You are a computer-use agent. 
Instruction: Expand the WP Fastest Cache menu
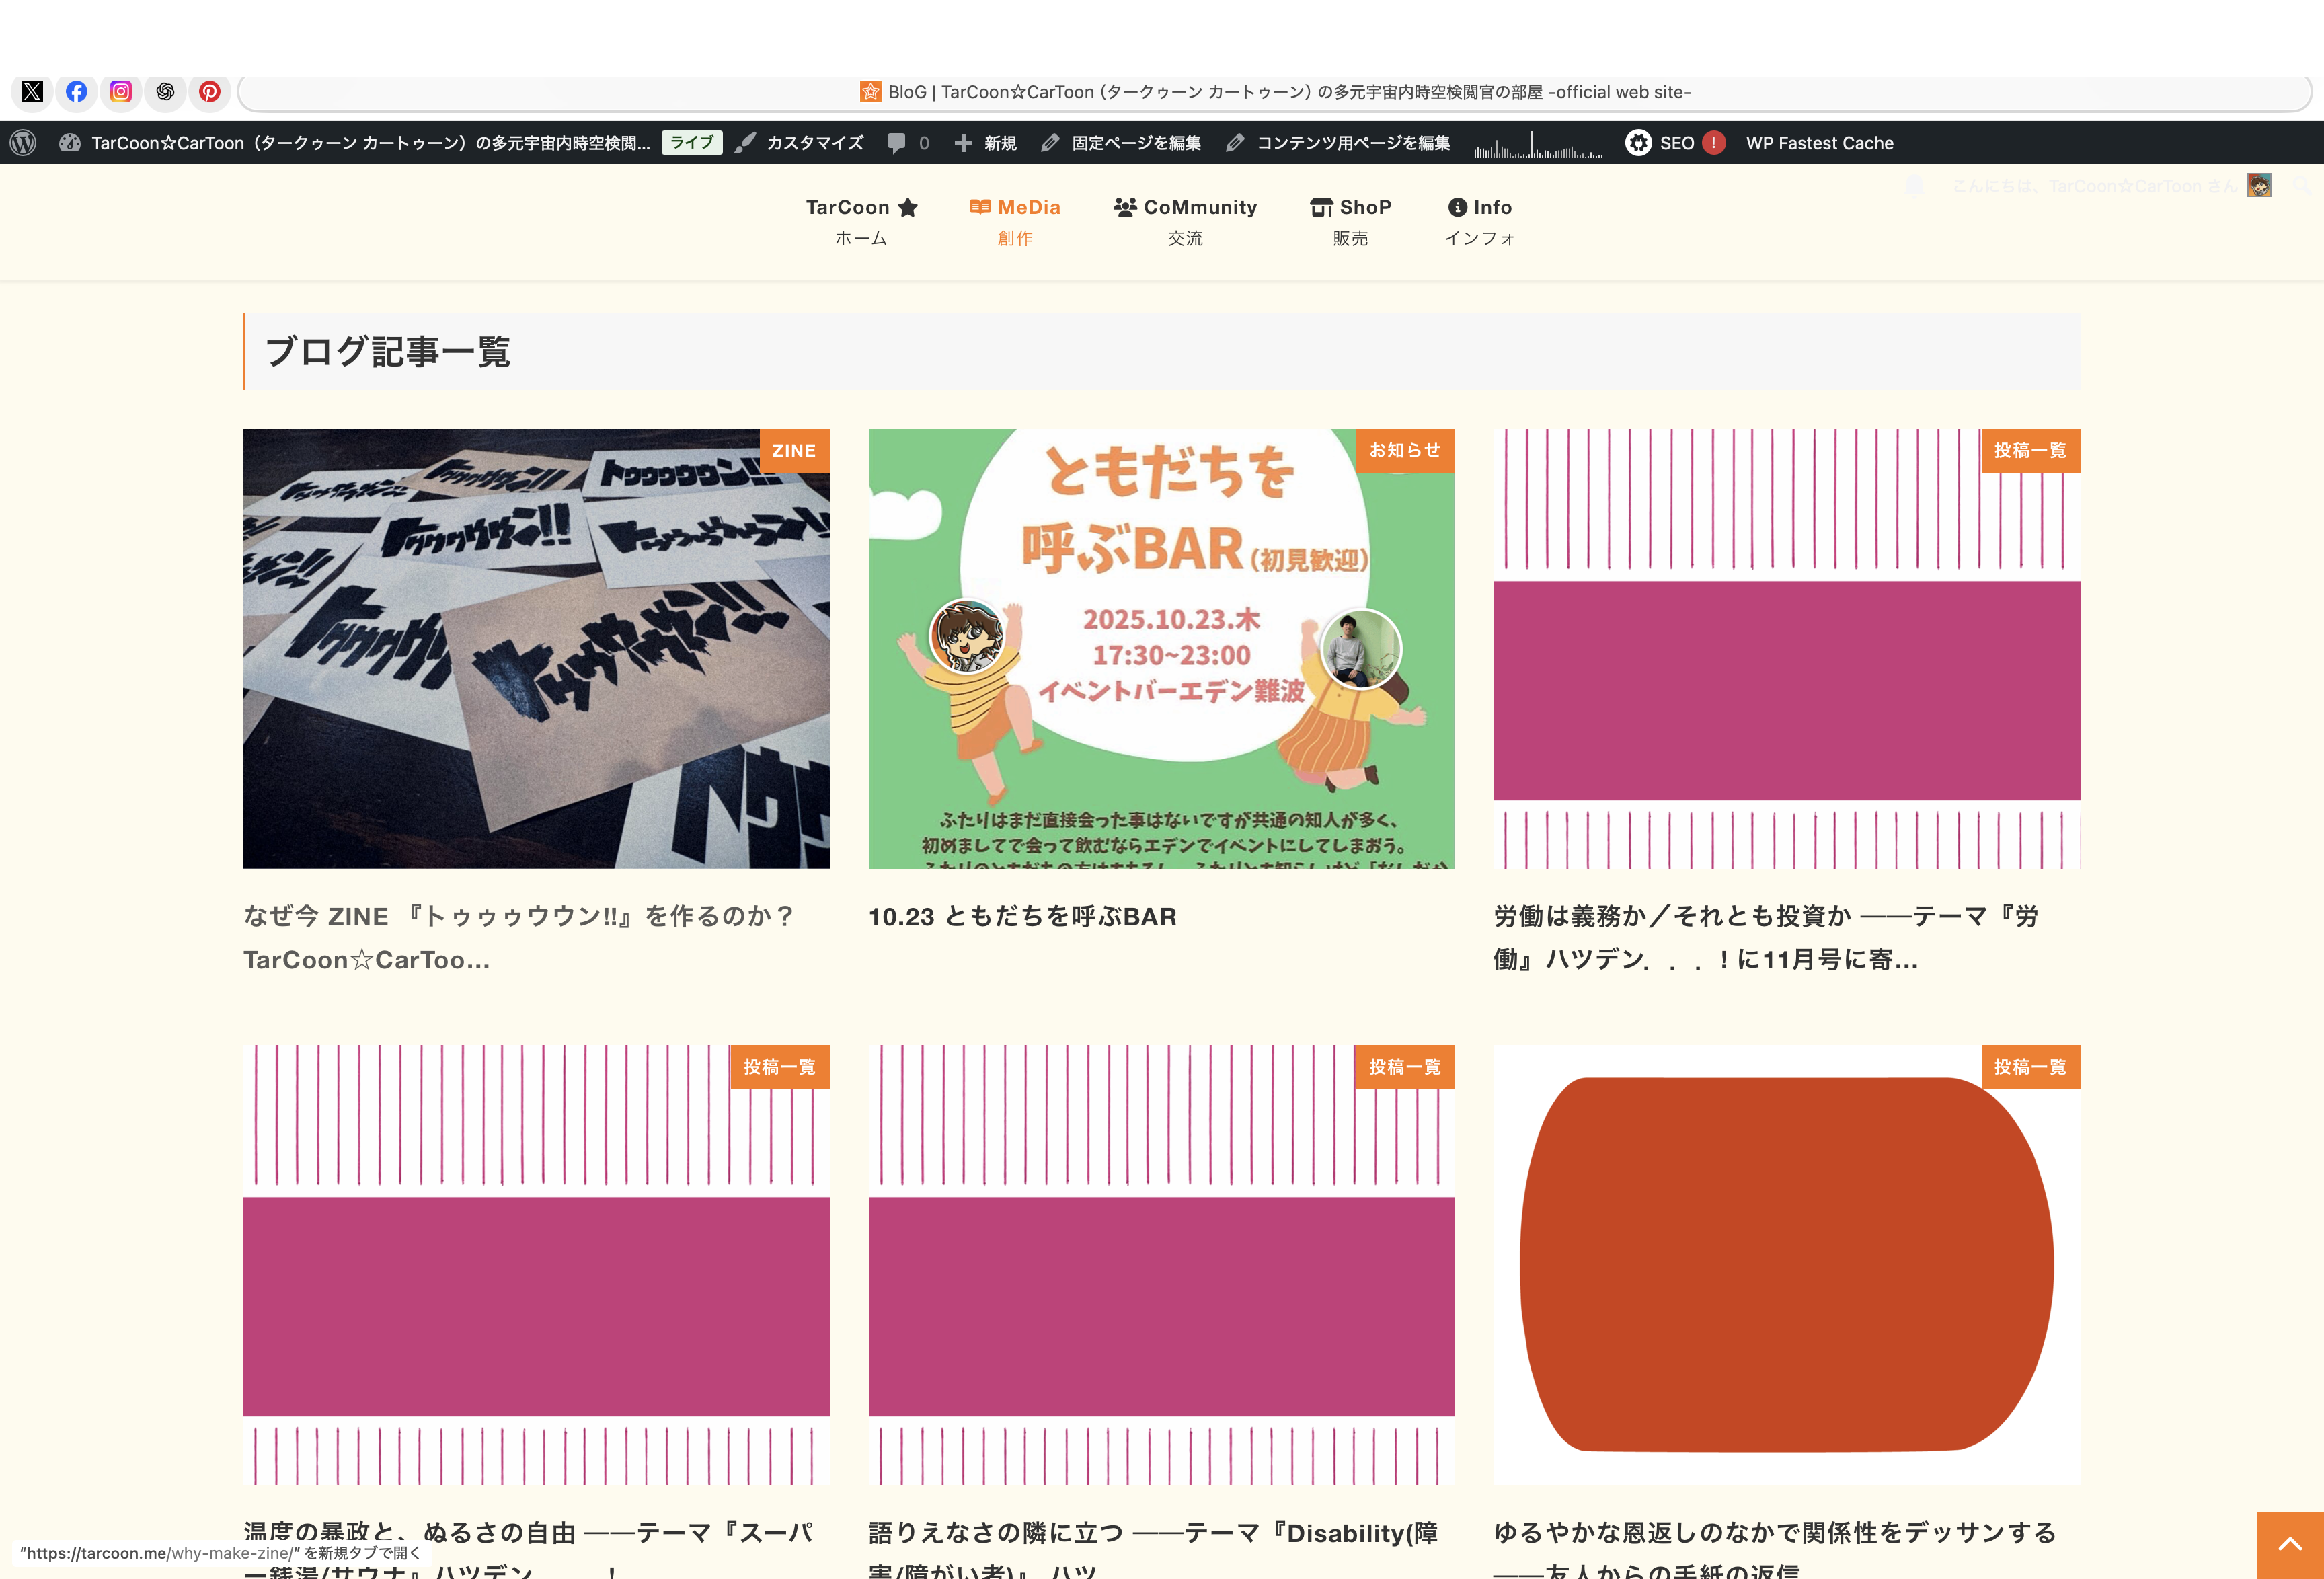1819,143
